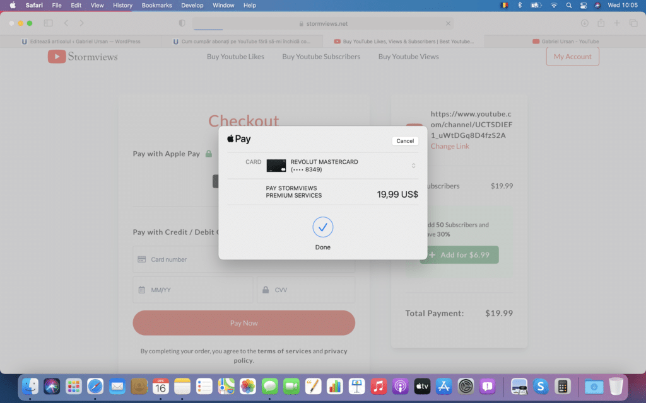The height and width of the screenshot is (403, 646).
Task: Open the History menu
Action: click(123, 5)
